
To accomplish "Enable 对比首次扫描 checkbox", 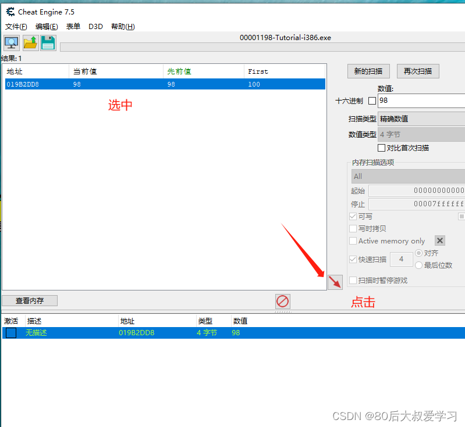I will (x=381, y=148).
